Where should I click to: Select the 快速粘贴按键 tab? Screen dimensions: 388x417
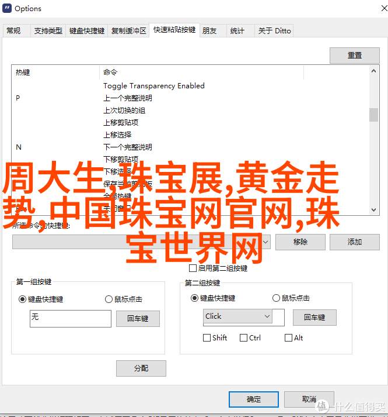(x=174, y=30)
